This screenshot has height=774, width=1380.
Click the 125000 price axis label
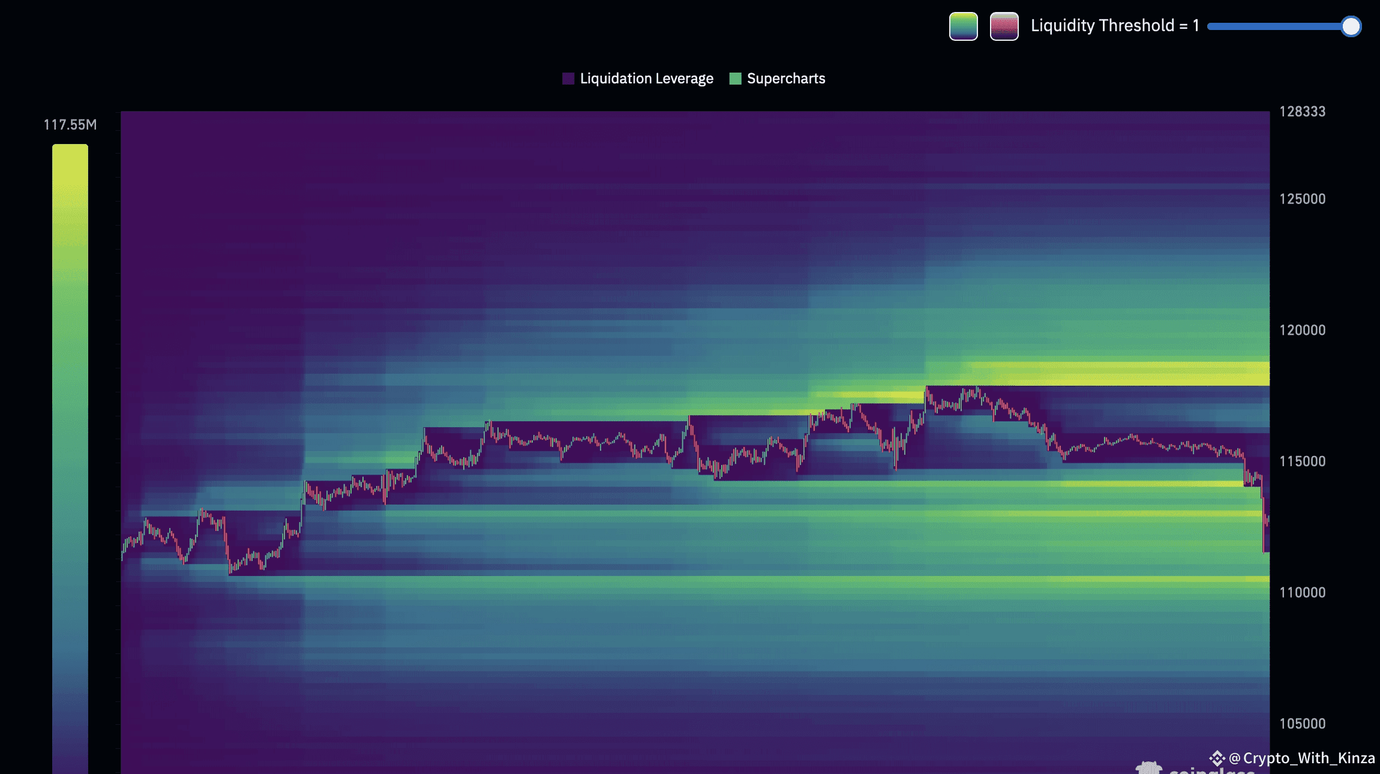[1302, 199]
